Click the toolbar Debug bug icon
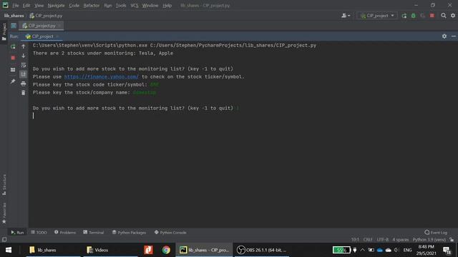This screenshot has width=458, height=257. click(x=414, y=16)
